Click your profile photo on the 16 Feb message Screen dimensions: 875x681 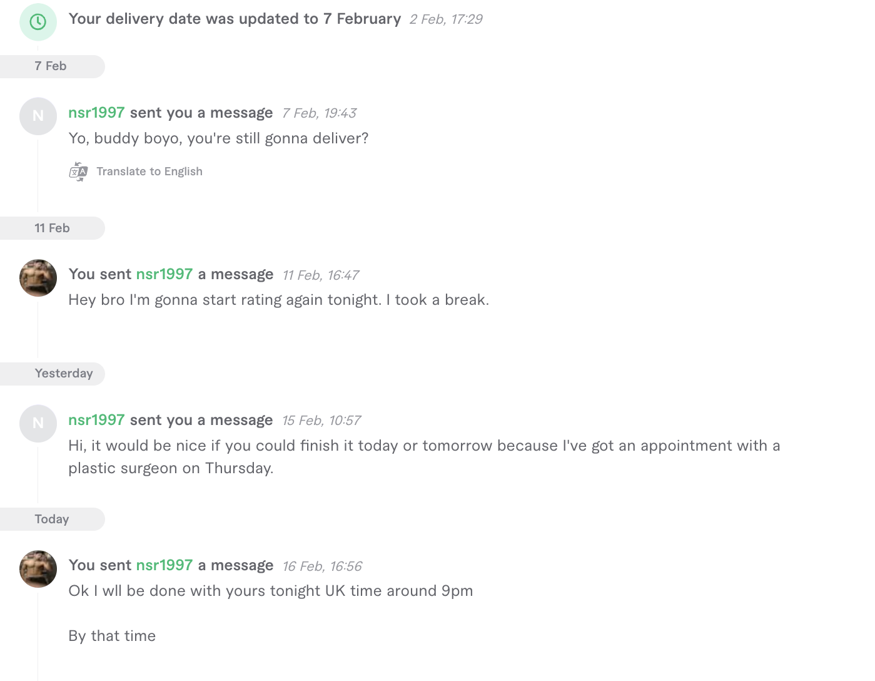pos(38,569)
